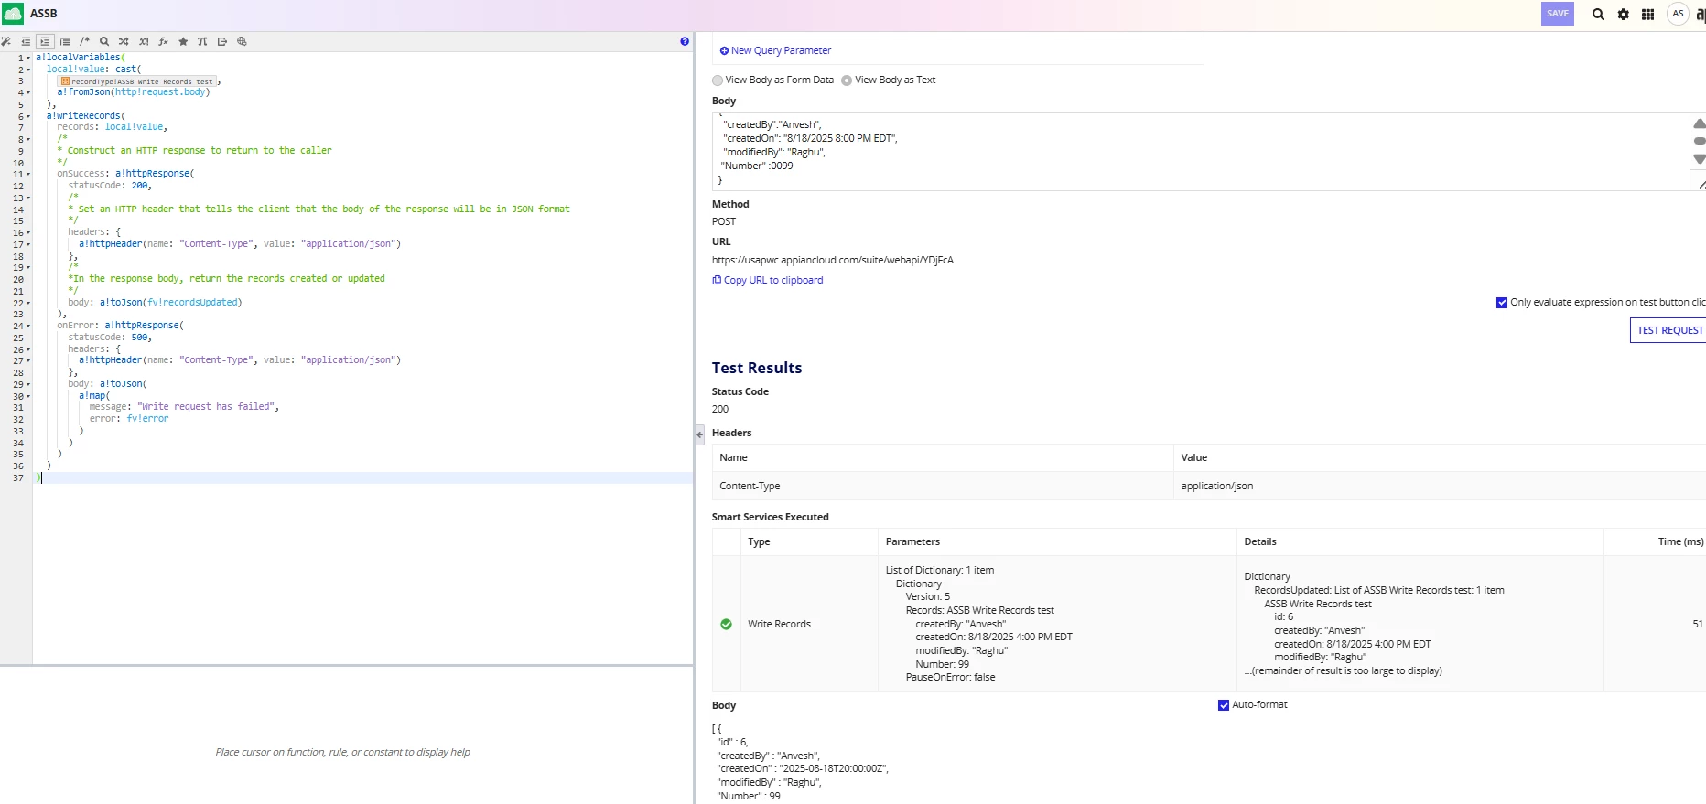Collapse code fold at line 6
1706x804 pixels.
coord(28,116)
